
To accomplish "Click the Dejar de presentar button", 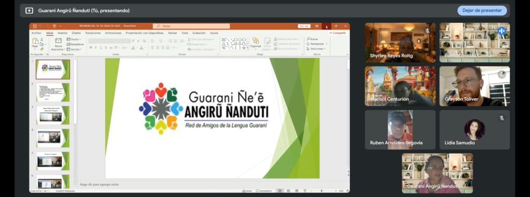I will [482, 10].
